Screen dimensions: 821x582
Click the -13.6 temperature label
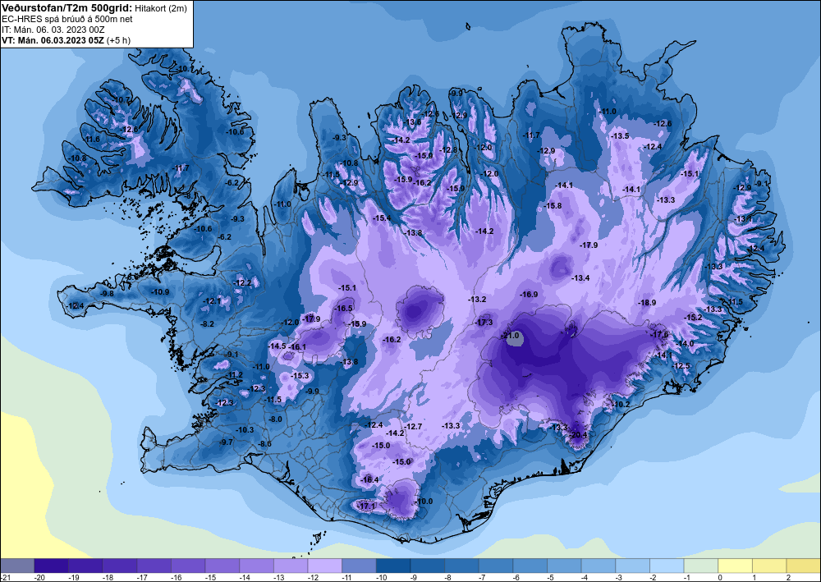click(x=411, y=122)
